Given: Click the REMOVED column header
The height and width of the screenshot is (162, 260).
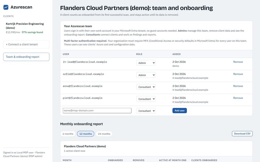Looking at the screenshot, I should (138, 160).
